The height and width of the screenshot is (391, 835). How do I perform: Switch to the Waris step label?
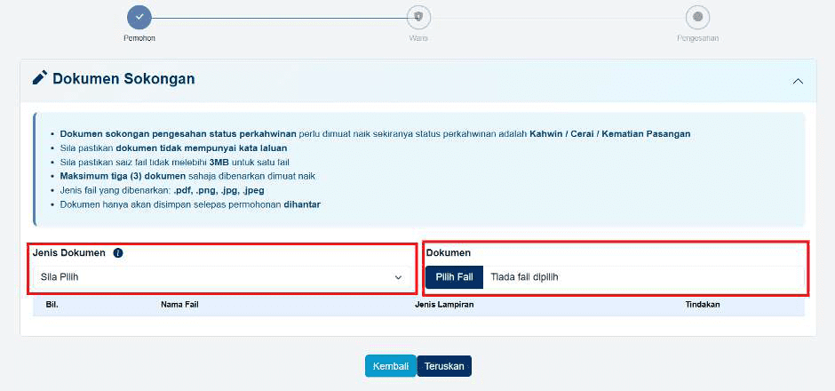pyautogui.click(x=418, y=38)
